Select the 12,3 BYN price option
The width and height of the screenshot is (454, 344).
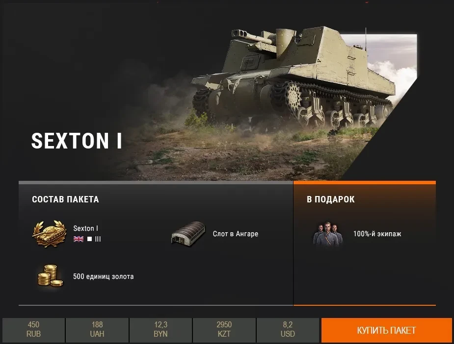point(160,330)
